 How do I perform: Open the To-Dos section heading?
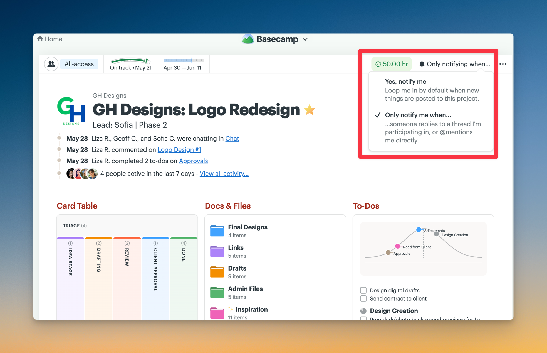tap(366, 206)
